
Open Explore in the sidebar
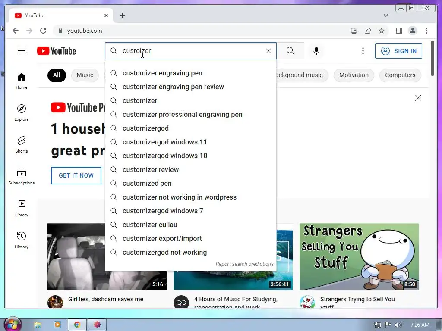pyautogui.click(x=22, y=112)
